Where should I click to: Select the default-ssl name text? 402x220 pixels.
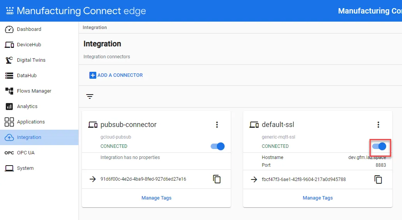pyautogui.click(x=278, y=125)
